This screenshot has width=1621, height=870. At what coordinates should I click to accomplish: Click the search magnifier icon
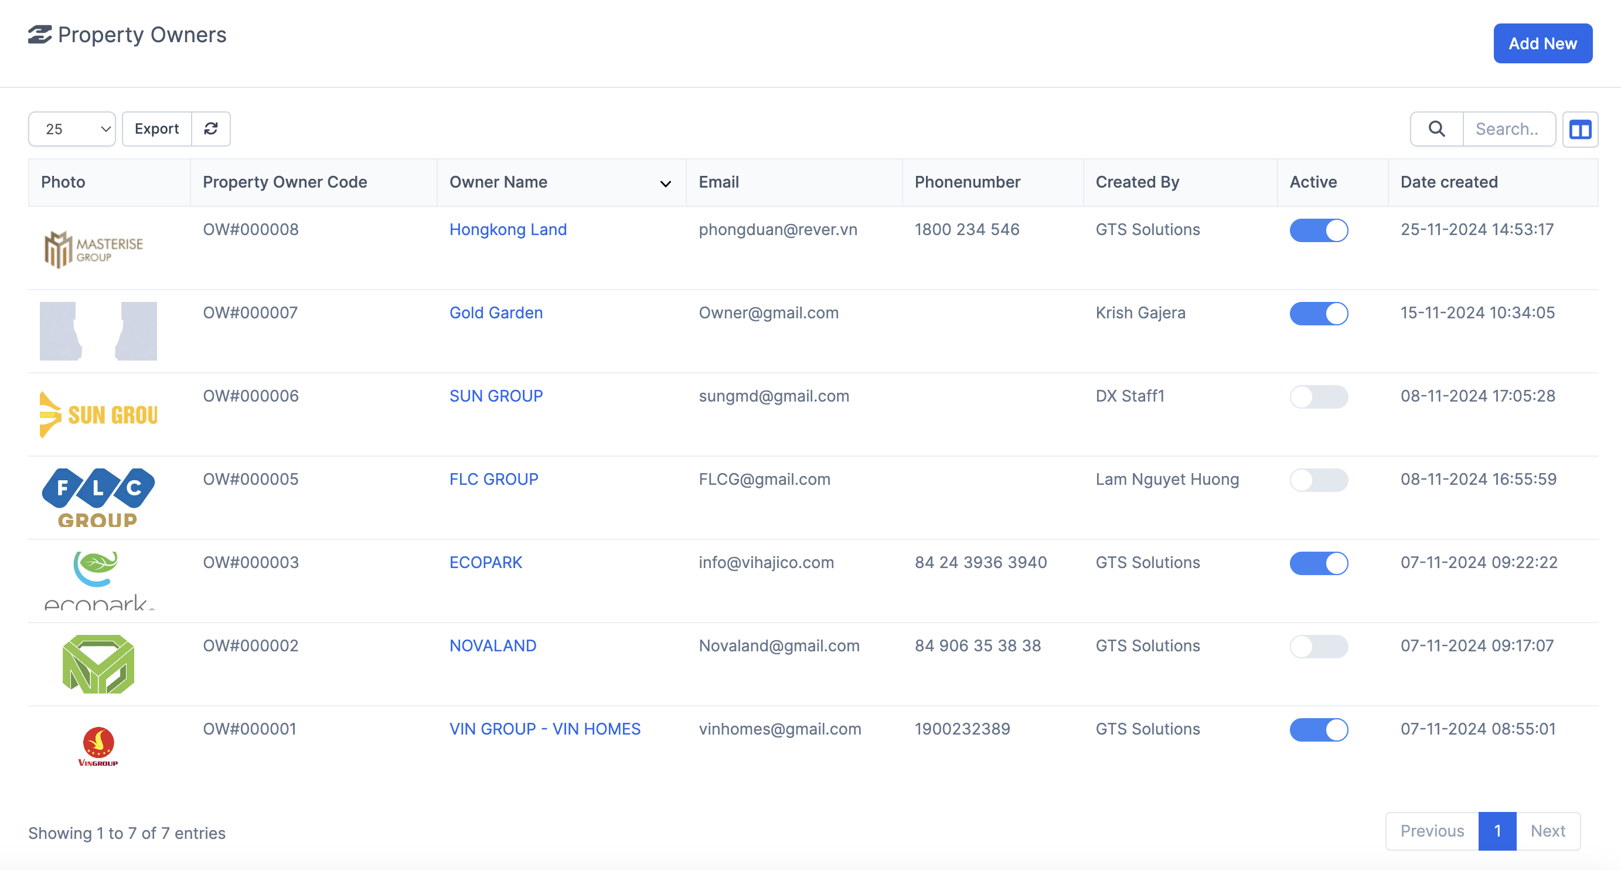pos(1436,129)
